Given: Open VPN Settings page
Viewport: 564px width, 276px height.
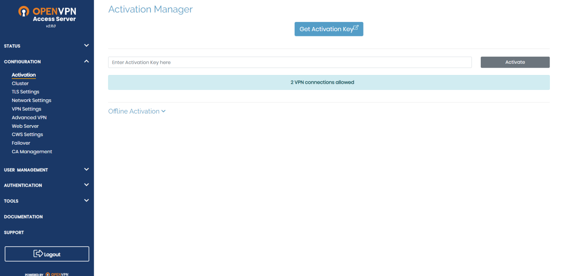Looking at the screenshot, I should (27, 109).
